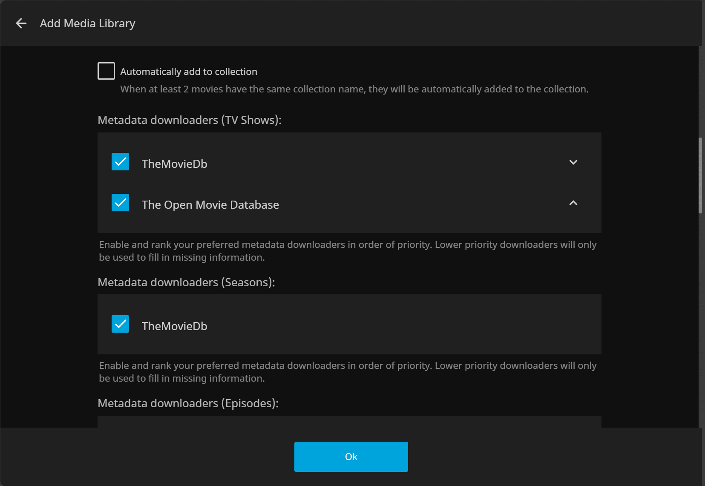Move The Open Movie Database up
Viewport: 705px width, 486px height.
pyautogui.click(x=573, y=203)
